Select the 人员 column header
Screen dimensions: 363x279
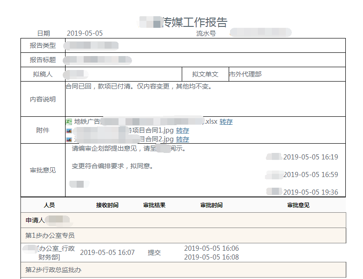pos(49,205)
